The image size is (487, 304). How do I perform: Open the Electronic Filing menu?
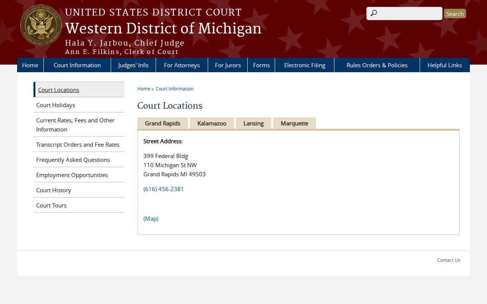coord(305,65)
